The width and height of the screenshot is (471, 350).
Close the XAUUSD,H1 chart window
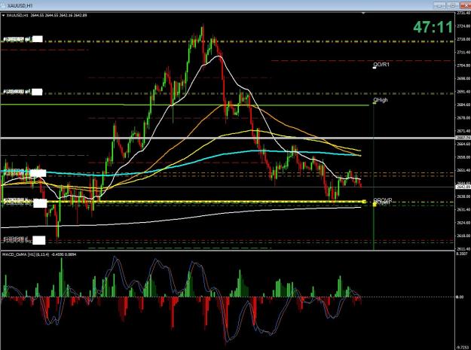(x=465, y=6)
